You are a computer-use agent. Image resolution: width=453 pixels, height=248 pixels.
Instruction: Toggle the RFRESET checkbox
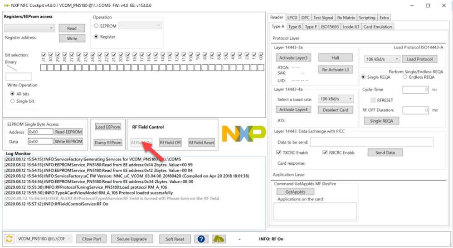pos(373,100)
